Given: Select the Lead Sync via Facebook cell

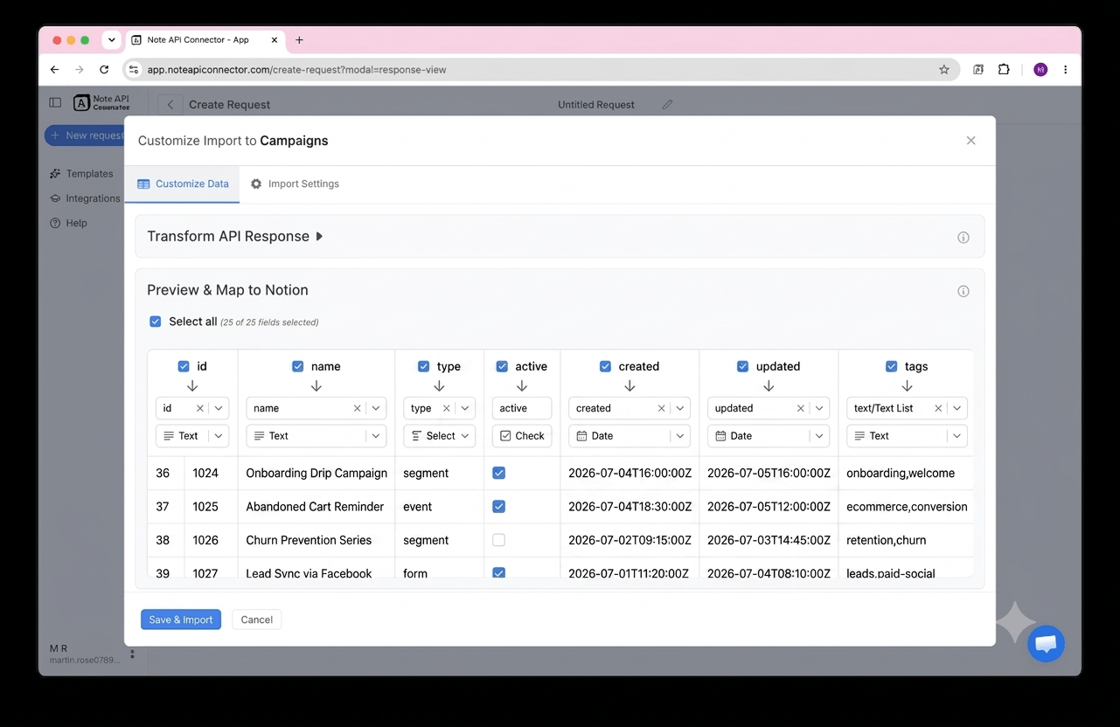Looking at the screenshot, I should tap(316, 569).
